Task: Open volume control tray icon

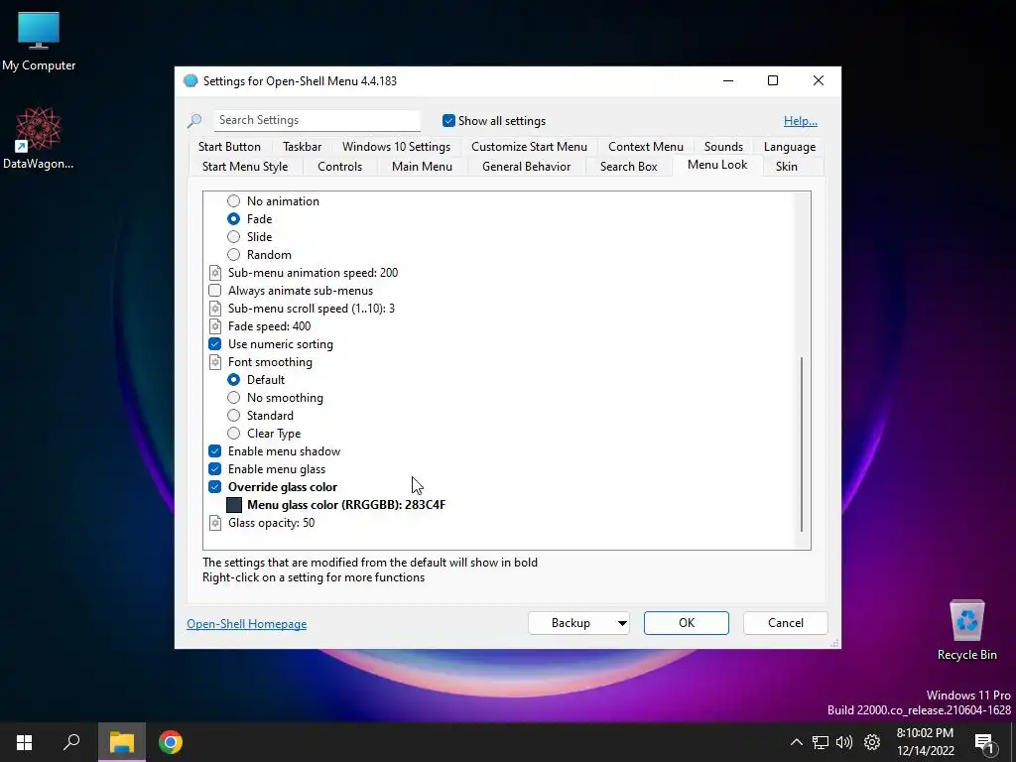Action: point(844,742)
